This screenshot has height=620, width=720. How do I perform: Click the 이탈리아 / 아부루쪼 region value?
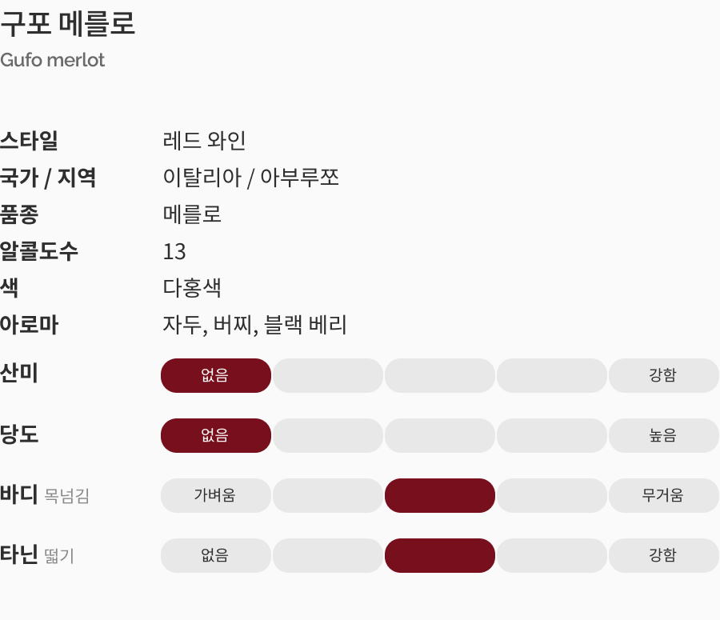tap(251, 178)
